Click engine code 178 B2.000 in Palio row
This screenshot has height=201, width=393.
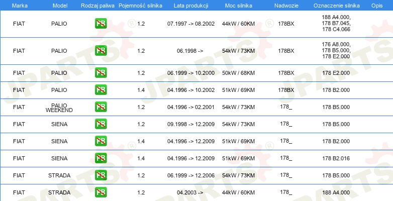(x=336, y=90)
